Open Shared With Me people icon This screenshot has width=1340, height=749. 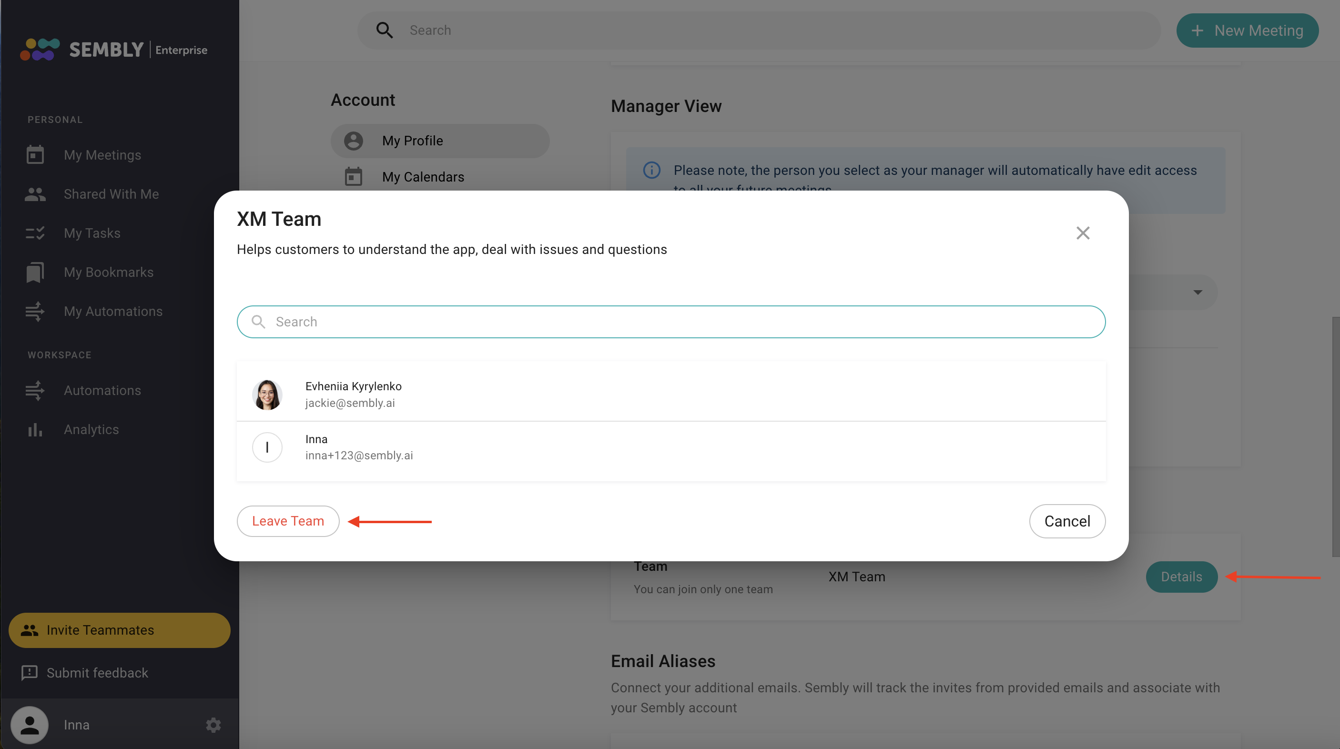[x=35, y=194]
